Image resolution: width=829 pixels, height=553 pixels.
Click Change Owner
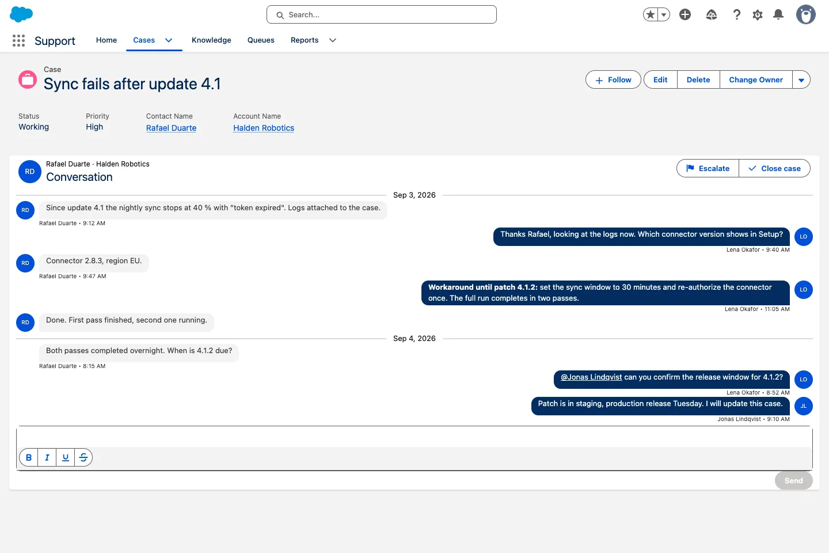[x=756, y=80]
